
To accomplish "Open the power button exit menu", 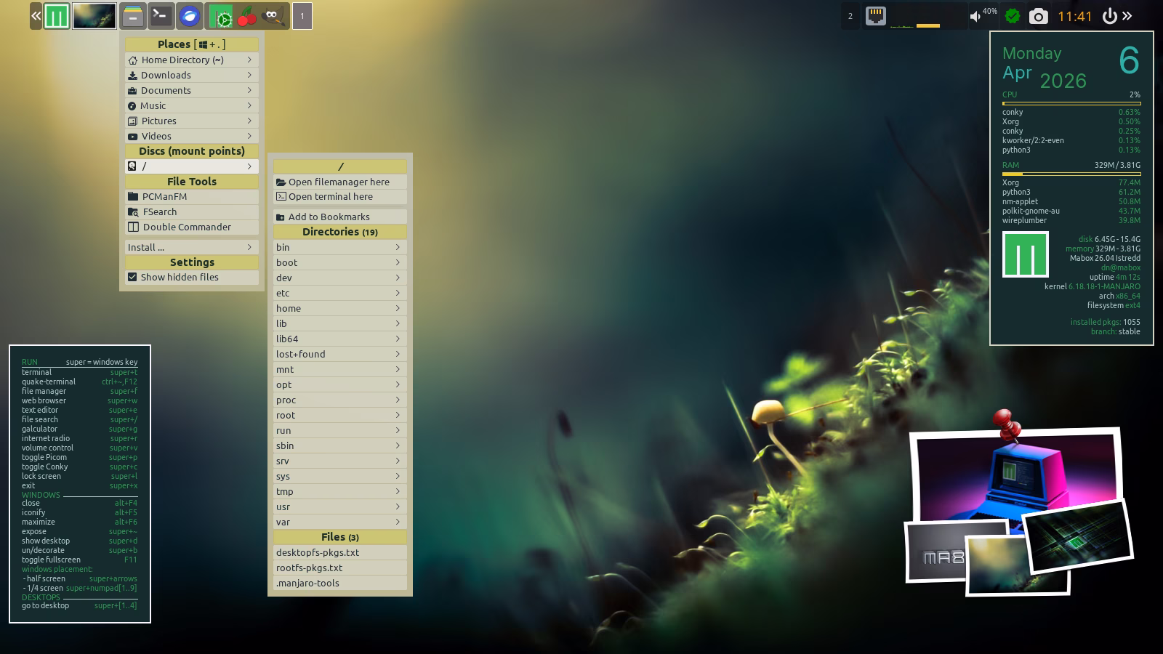I will [1109, 16].
